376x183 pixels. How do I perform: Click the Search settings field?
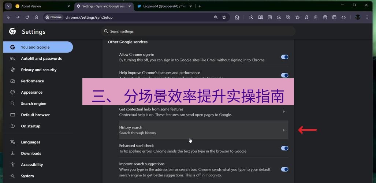point(198,31)
